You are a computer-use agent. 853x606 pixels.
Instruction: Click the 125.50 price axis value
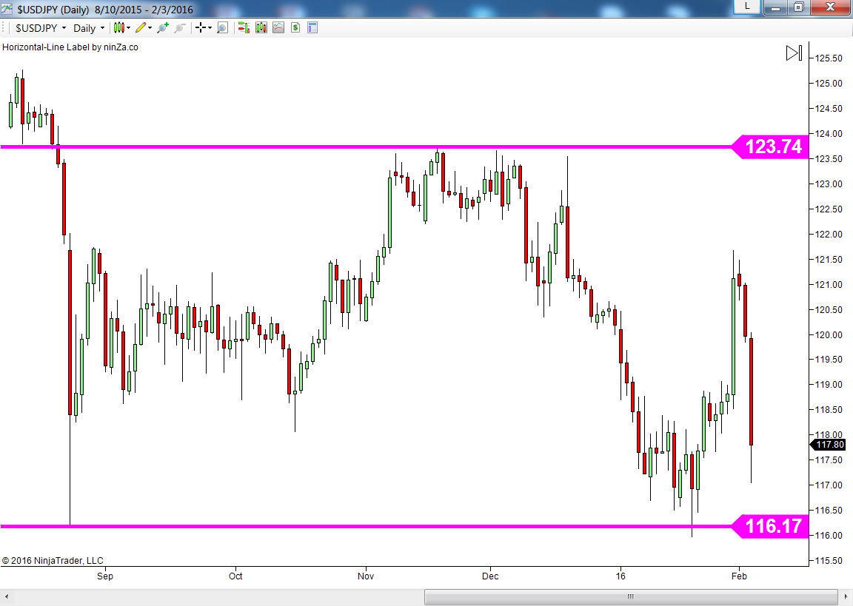(829, 58)
